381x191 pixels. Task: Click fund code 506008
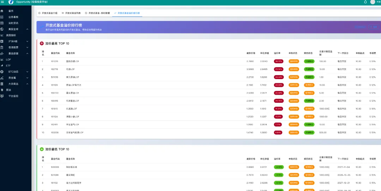click(x=55, y=167)
